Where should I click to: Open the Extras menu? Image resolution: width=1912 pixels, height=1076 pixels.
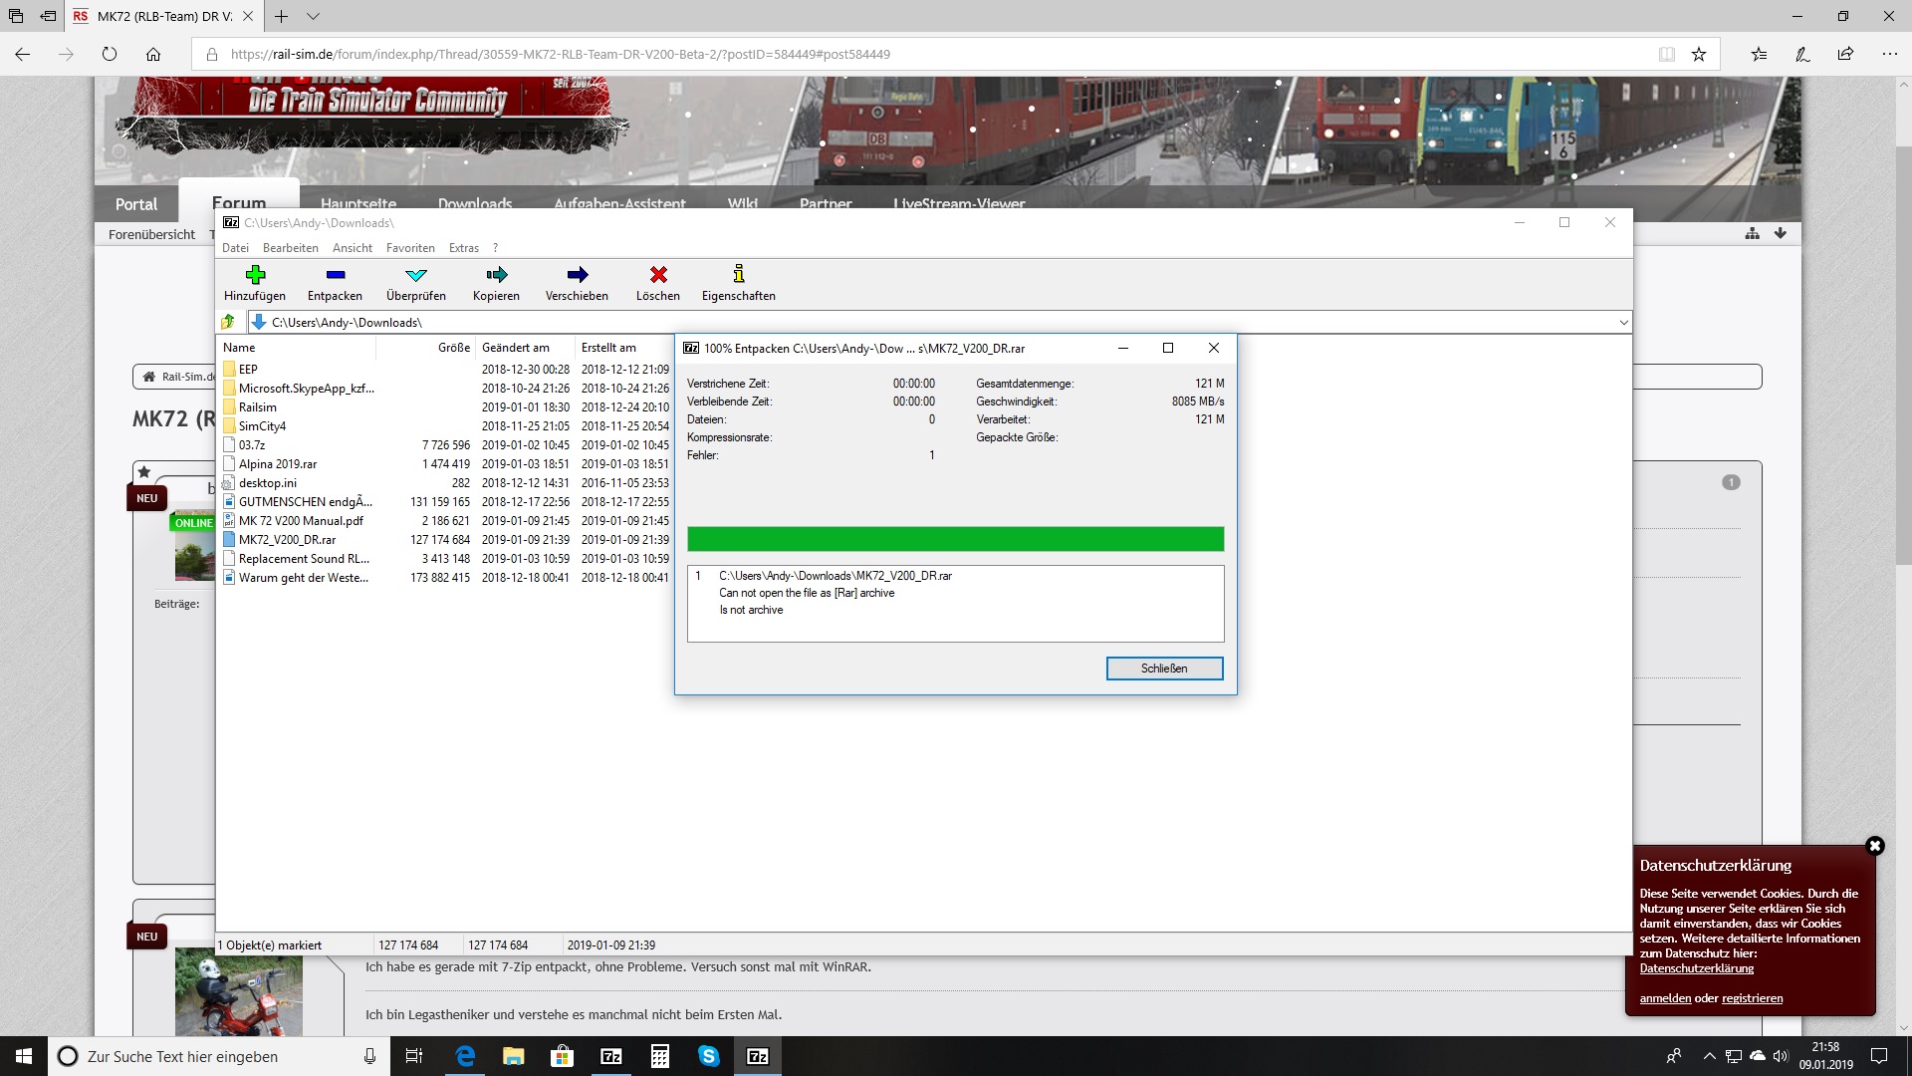coord(463,248)
